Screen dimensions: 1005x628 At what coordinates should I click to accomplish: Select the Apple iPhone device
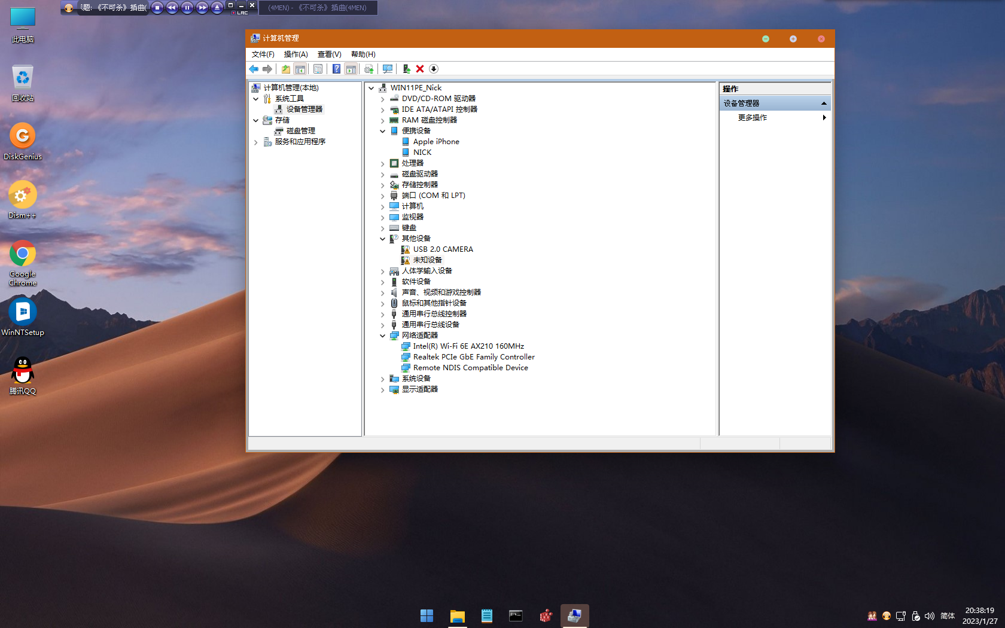coord(436,142)
